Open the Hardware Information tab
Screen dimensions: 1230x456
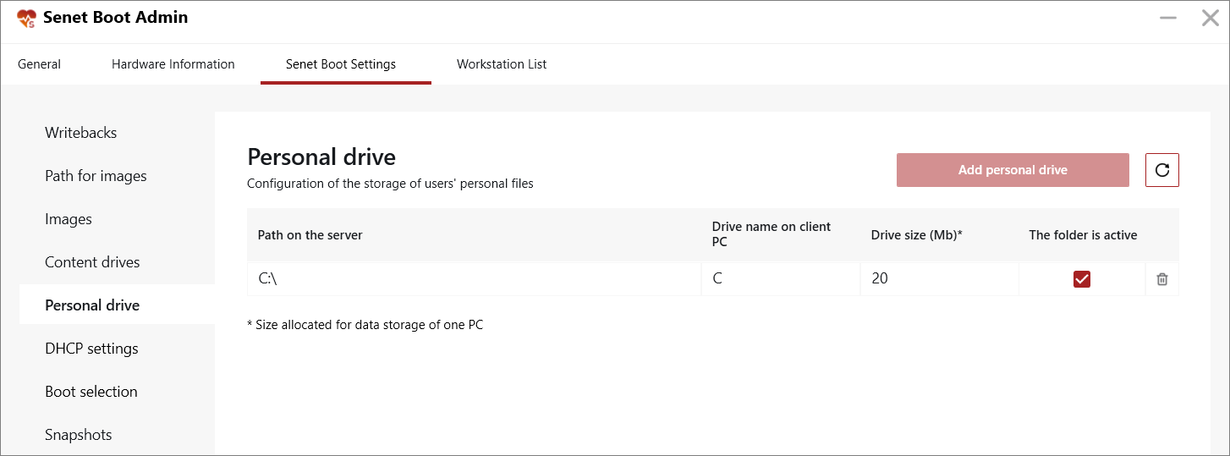click(173, 64)
